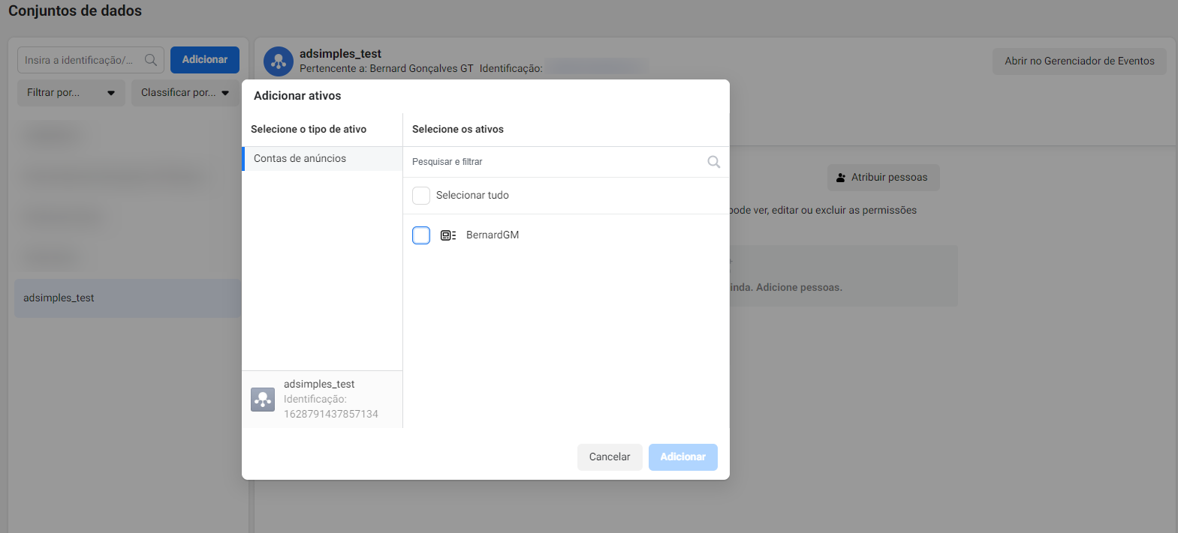Open the Classificar por dropdown
The width and height of the screenshot is (1178, 533).
pyautogui.click(x=185, y=93)
